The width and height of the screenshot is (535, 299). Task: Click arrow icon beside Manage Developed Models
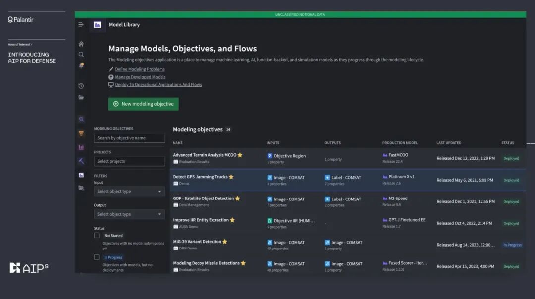click(x=111, y=77)
